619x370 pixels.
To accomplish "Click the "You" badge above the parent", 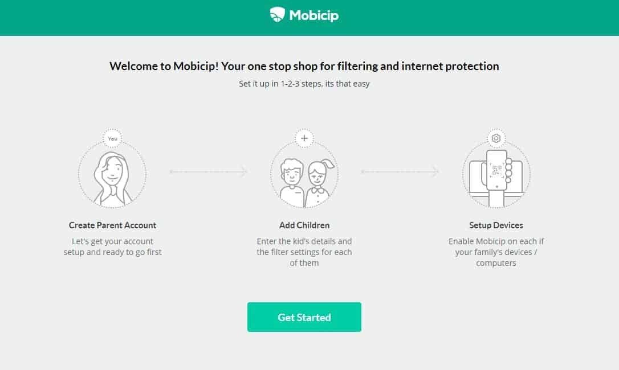I will click(x=112, y=138).
